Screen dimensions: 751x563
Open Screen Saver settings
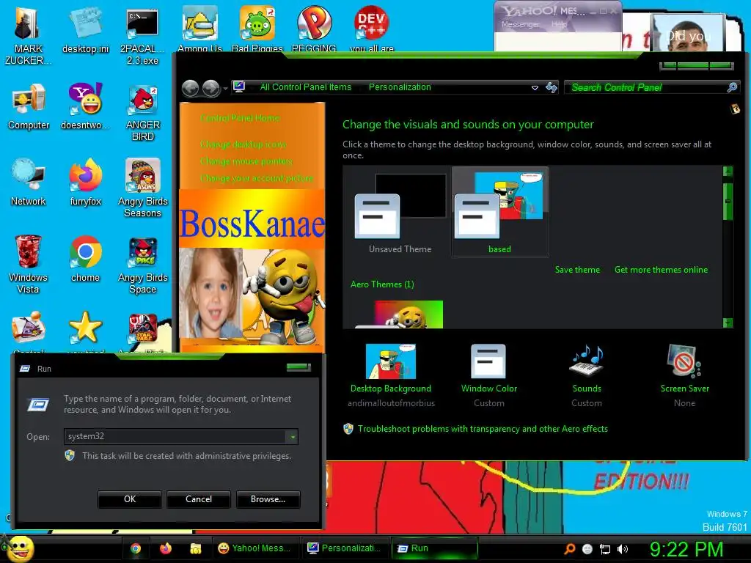[x=684, y=375]
